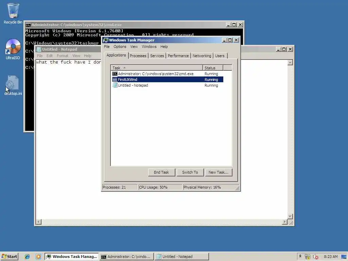Switch to the Networking tab
This screenshot has width=348, height=261.
pyautogui.click(x=202, y=56)
